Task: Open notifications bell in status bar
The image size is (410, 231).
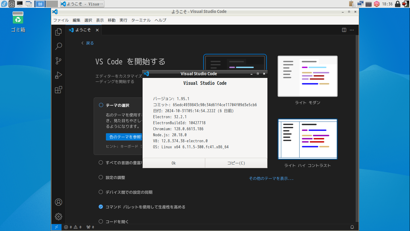Action: [352, 227]
